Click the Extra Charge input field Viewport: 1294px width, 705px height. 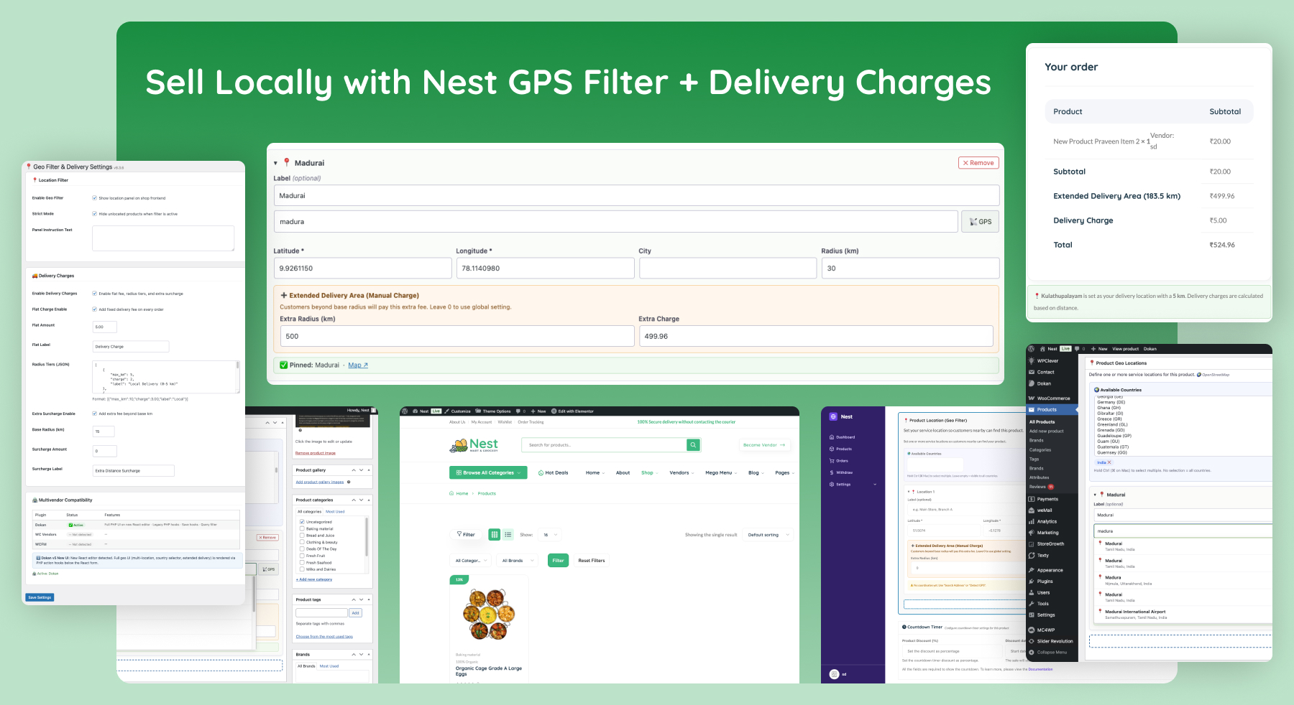click(816, 336)
